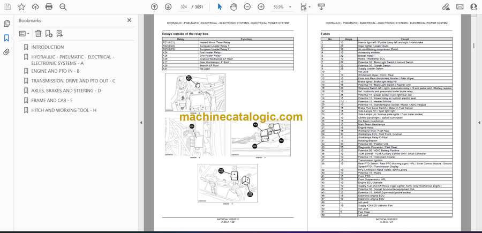Open HYDRAULIC - PNEUMATIC - ELECTRICAL bookmark
Image resolution: width=482 pixels, height=233 pixels.
pyautogui.click(x=72, y=60)
